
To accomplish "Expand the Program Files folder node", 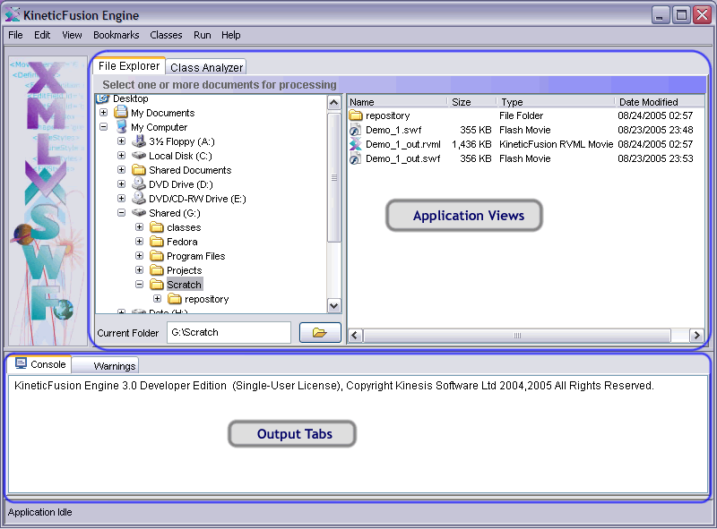I will [140, 256].
